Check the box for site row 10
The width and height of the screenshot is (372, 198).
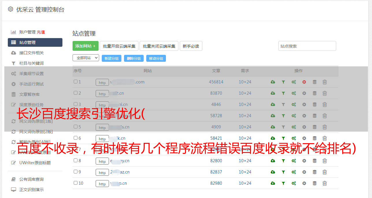click(x=75, y=183)
